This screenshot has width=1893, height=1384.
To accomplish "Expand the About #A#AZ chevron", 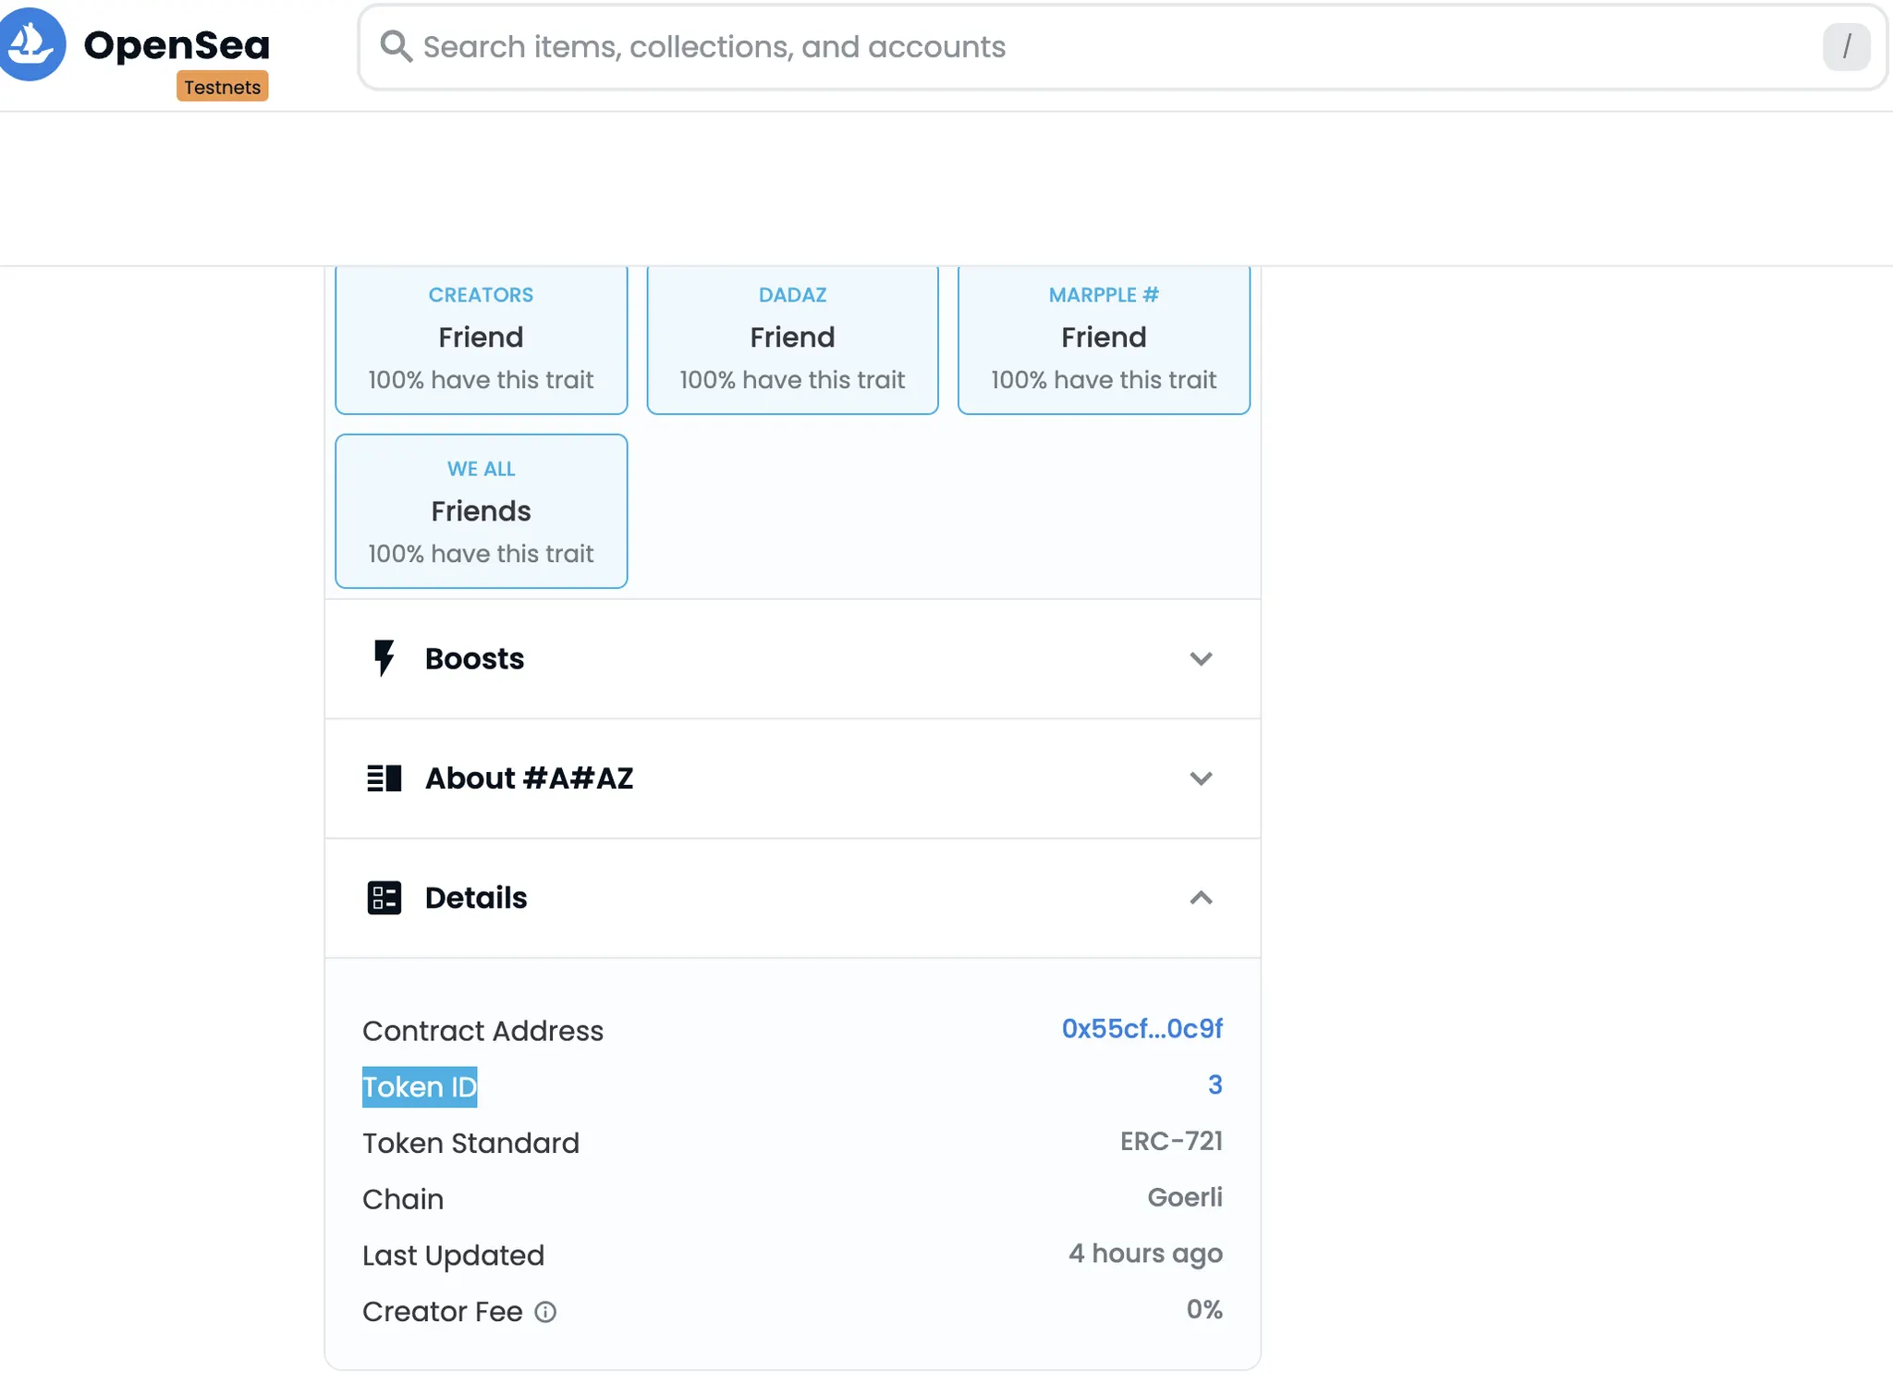I will tap(1200, 778).
